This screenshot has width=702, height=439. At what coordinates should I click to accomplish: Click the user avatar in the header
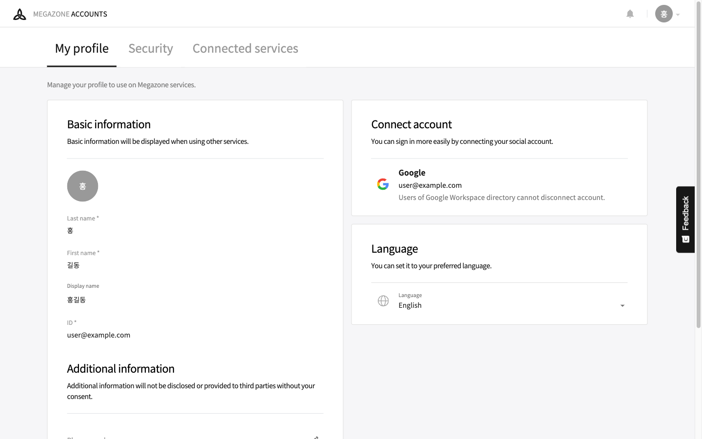[663, 14]
